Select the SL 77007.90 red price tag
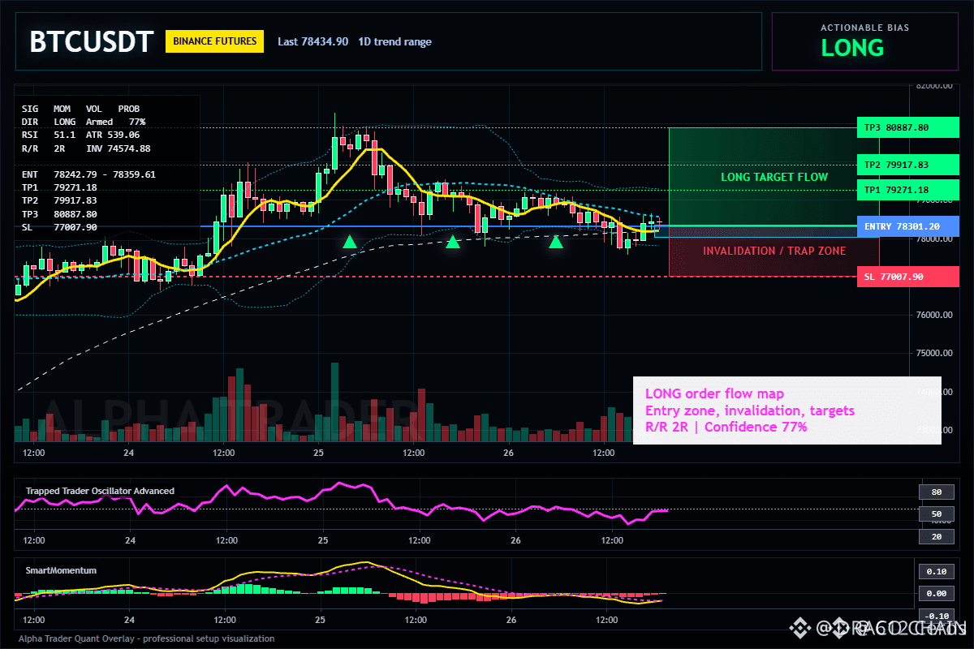 pos(907,277)
